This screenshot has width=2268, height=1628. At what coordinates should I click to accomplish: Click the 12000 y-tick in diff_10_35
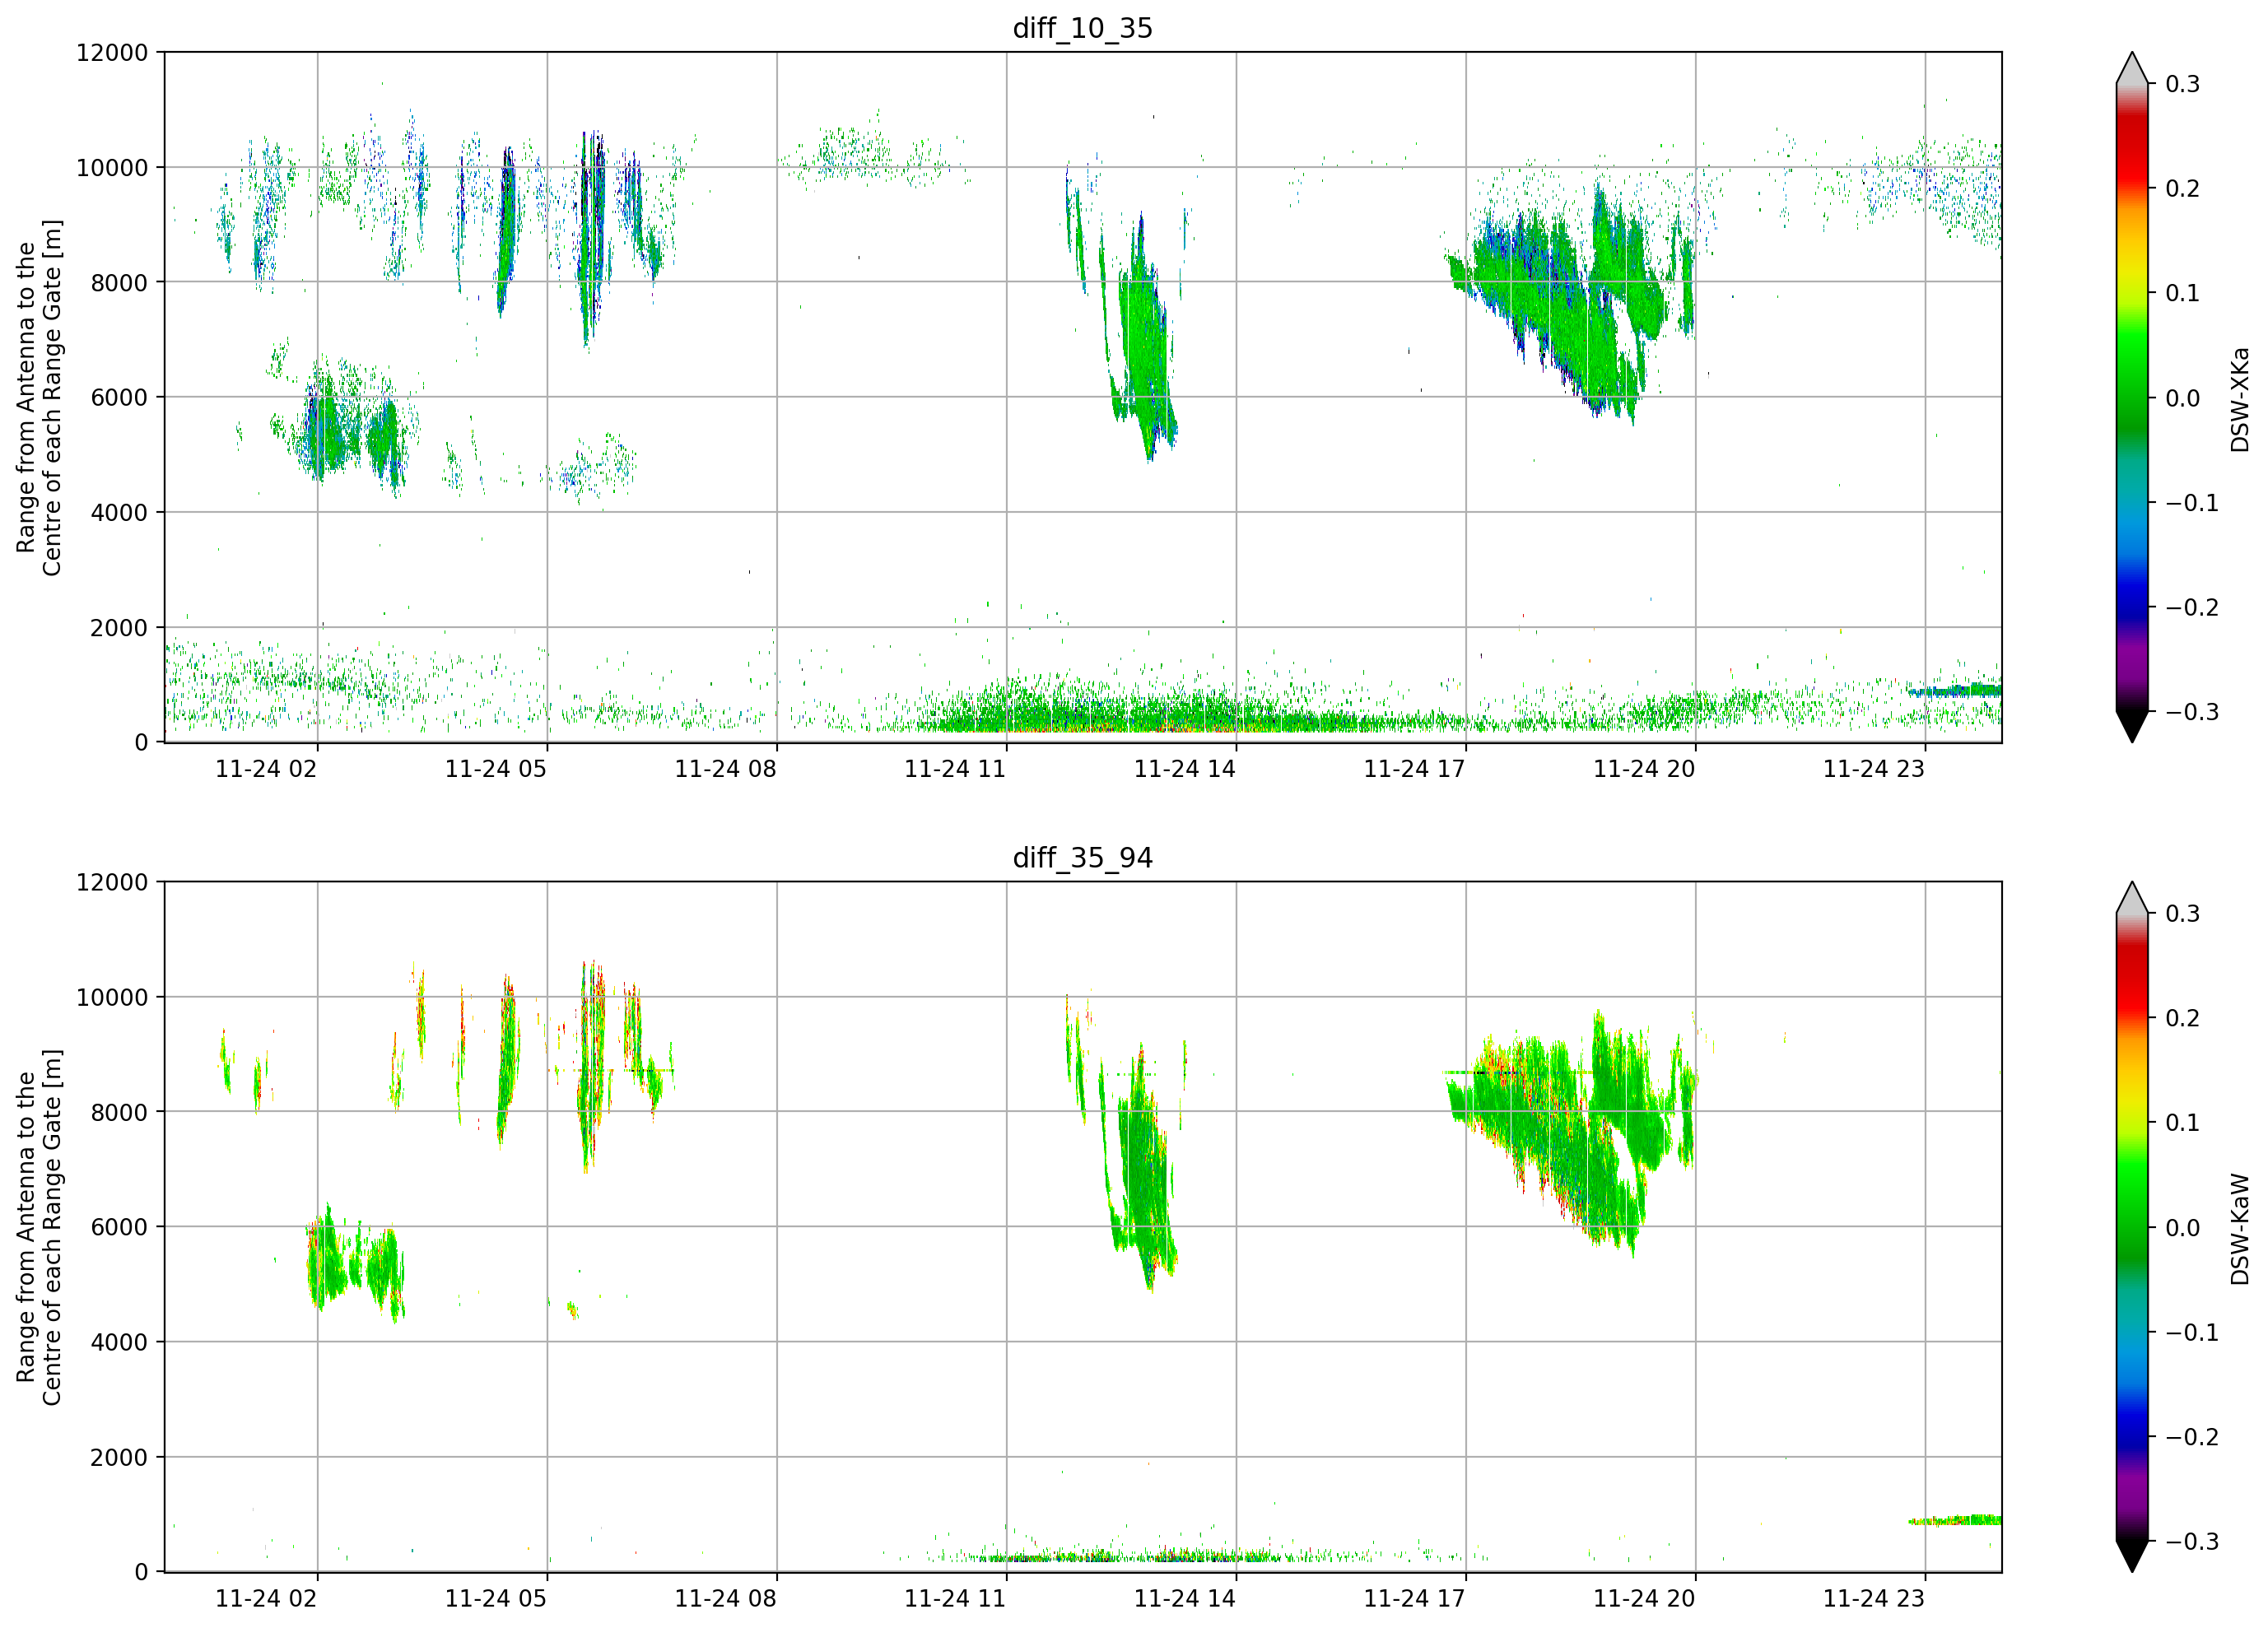112,53
